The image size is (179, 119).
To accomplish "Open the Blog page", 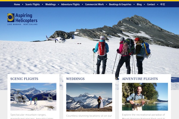I will pyautogui.click(x=139, y=4).
